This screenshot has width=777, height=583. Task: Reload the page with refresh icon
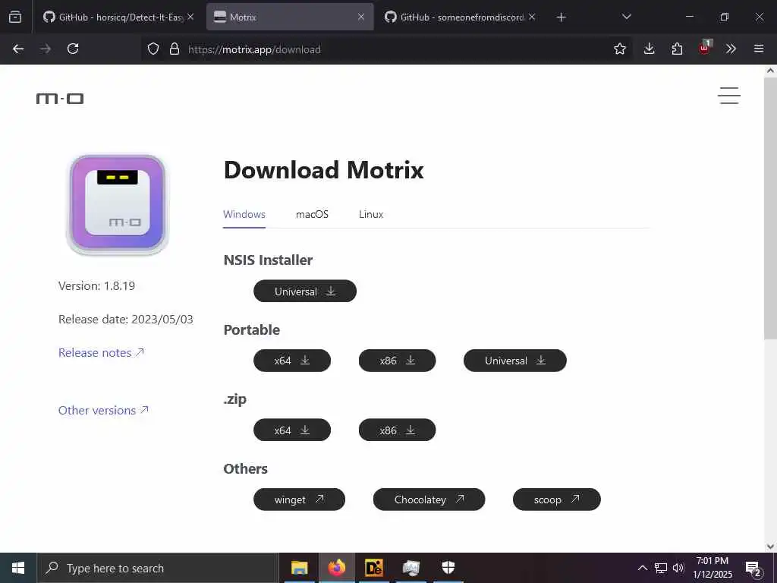coord(73,49)
